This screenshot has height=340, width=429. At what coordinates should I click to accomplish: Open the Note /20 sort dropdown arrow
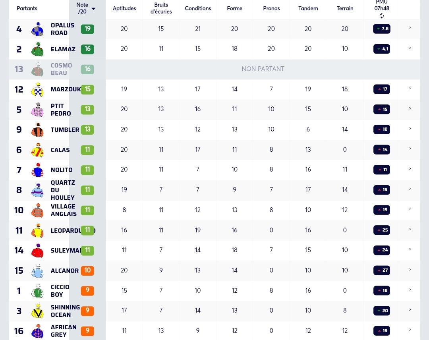(93, 9)
